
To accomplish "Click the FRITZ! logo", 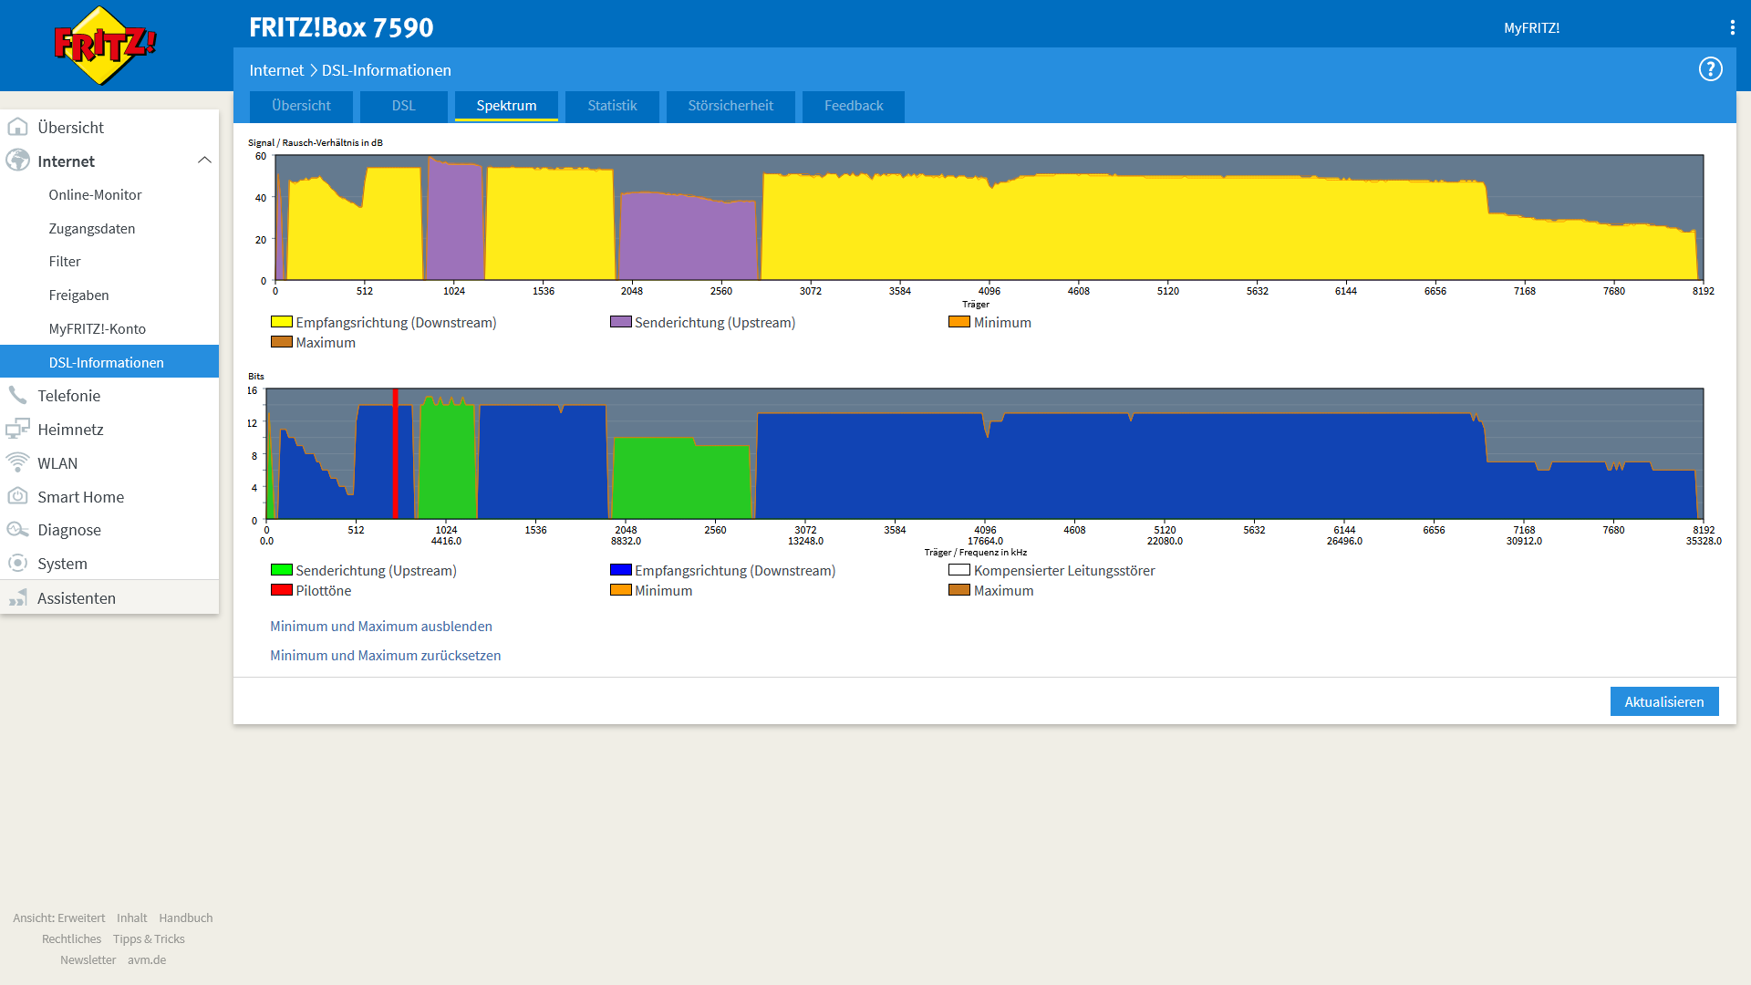I will [105, 46].
